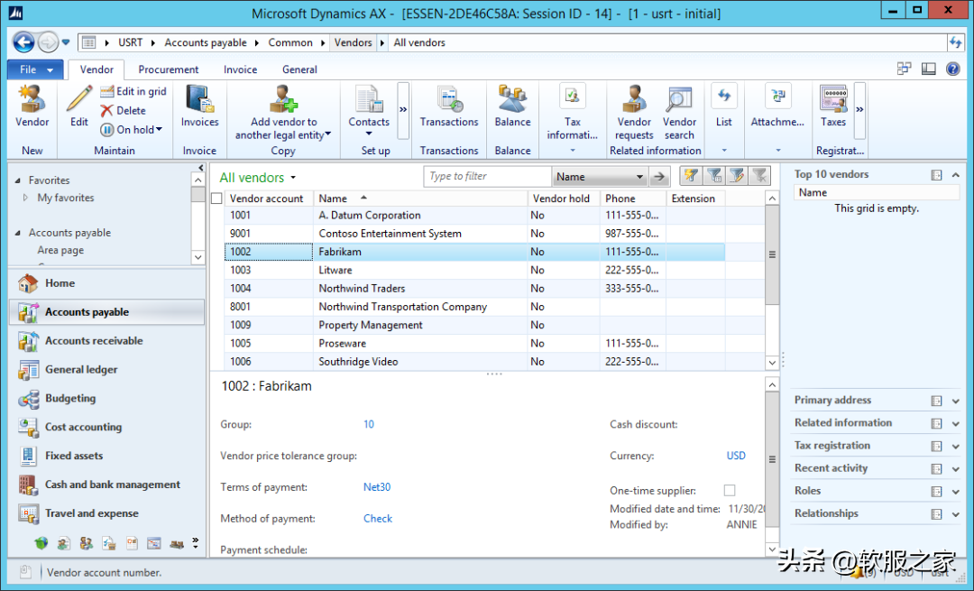The height and width of the screenshot is (591, 974).
Task: Click the Type to filter box
Action: [487, 177]
